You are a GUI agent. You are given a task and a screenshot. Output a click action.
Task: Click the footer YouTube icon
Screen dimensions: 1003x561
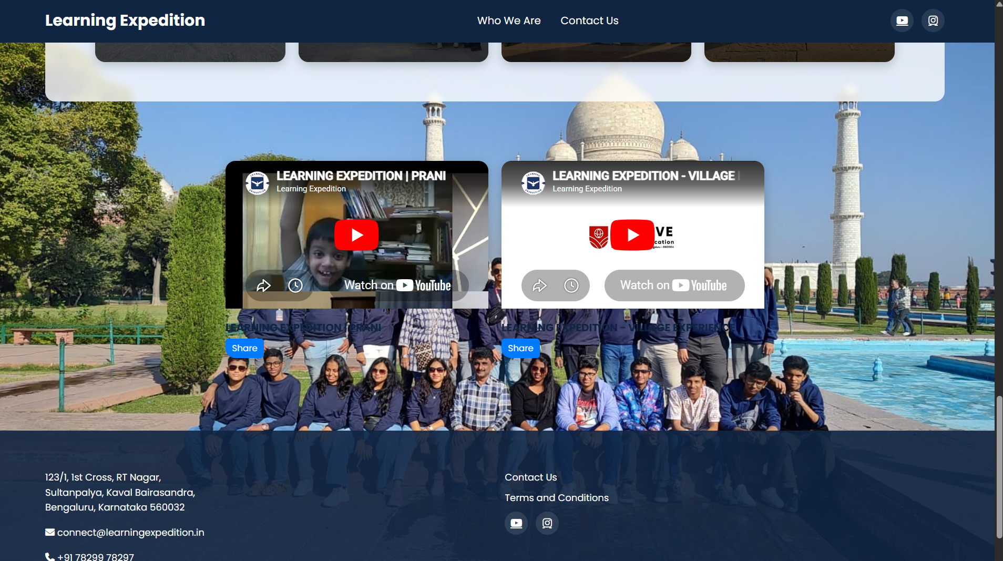click(x=516, y=523)
